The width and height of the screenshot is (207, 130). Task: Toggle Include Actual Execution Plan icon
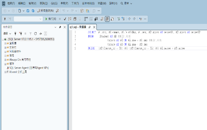click(x=86, y=19)
